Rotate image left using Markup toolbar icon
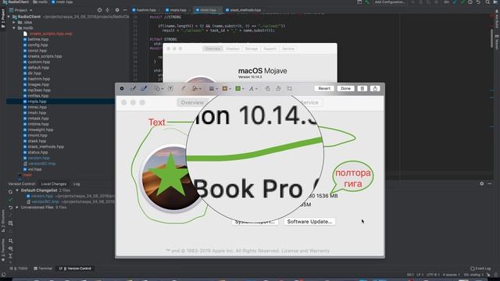Viewport: 500px width, 281px height. tap(267, 88)
